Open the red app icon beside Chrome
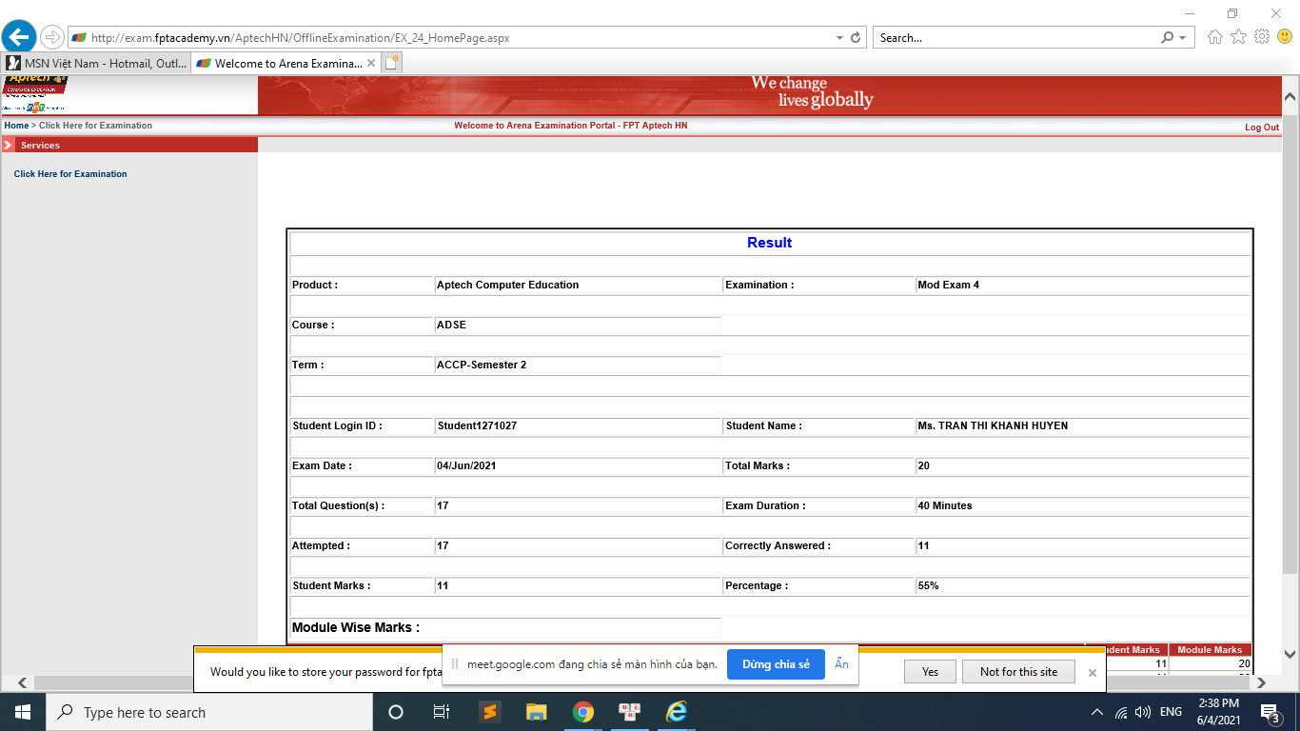Viewport: 1300px width, 731px height. coord(629,712)
